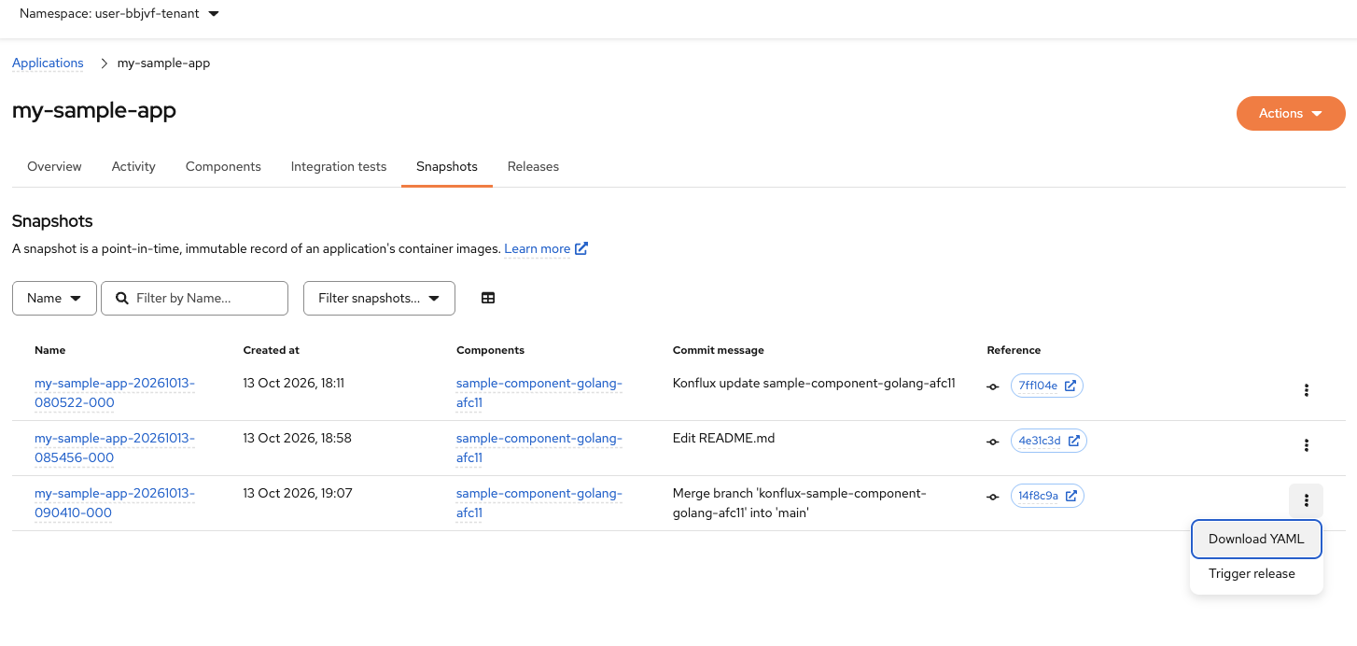Screen dimensions: 1357x646
Task: Click commit icon beside 14f8c9a
Action: tap(993, 497)
